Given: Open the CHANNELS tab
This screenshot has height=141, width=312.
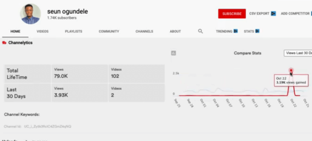Looking at the screenshot, I should pyautogui.click(x=144, y=31).
